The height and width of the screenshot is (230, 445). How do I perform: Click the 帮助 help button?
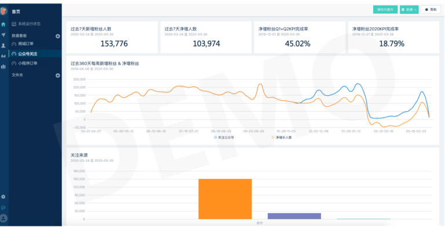(x=431, y=10)
